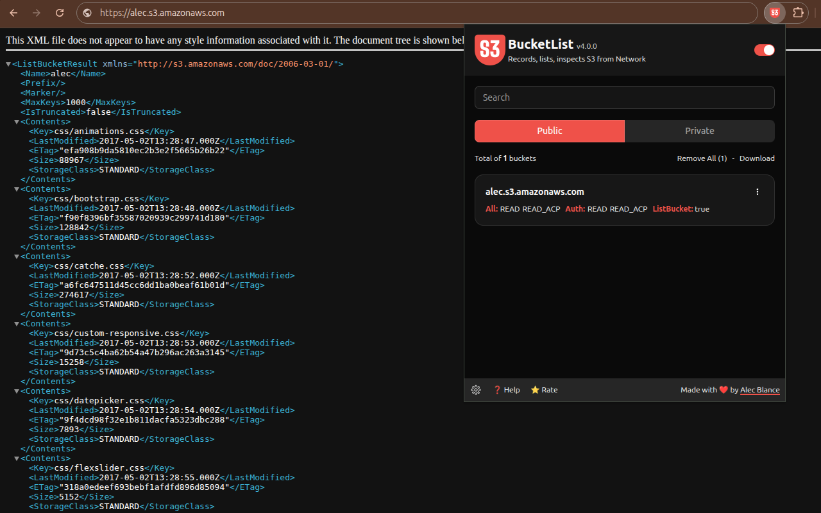
Task: Collapse the Contents node for css/catche.css
Action: tap(17, 256)
